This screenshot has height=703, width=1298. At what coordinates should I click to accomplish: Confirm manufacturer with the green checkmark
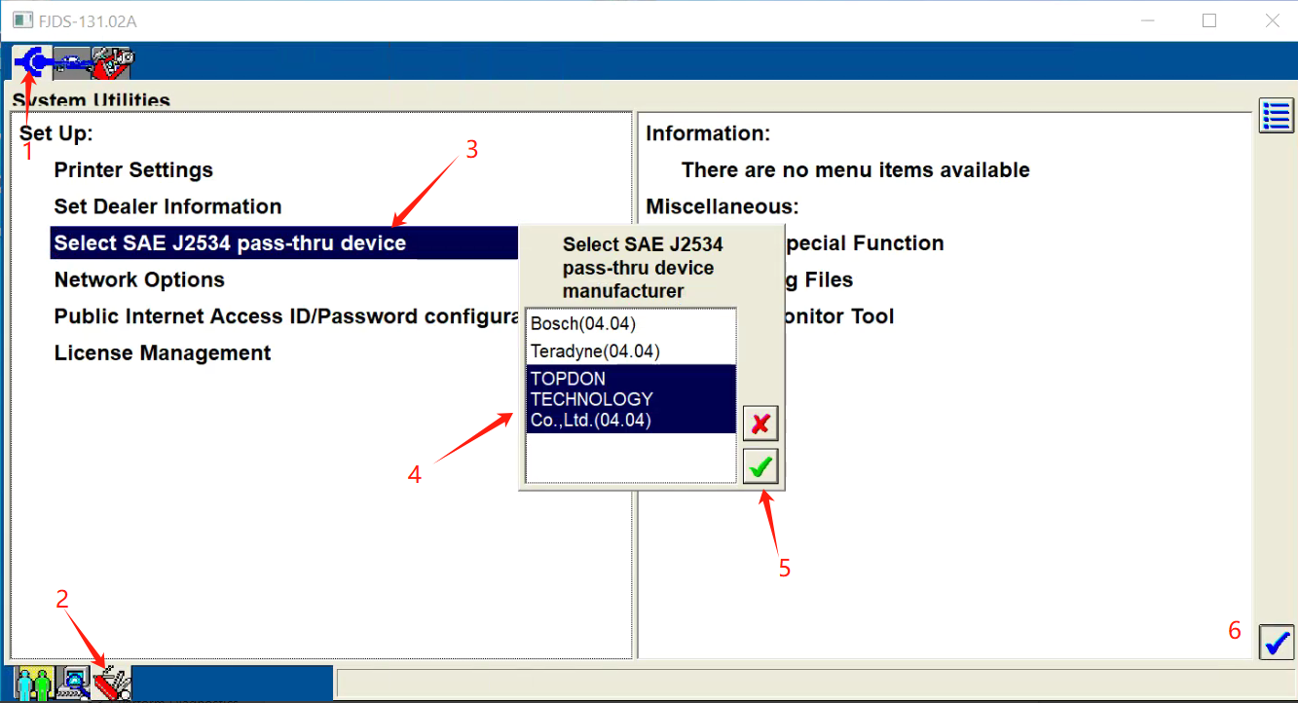point(760,467)
